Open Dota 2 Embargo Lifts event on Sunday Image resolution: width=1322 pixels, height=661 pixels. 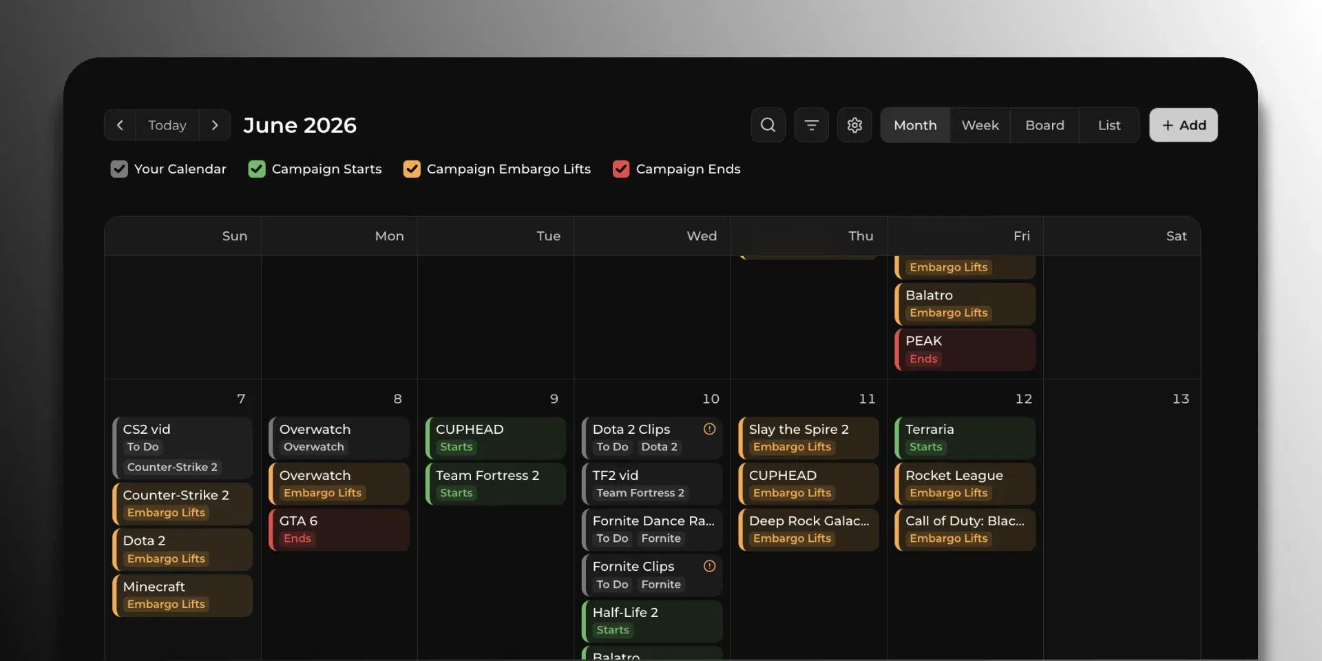click(x=182, y=549)
